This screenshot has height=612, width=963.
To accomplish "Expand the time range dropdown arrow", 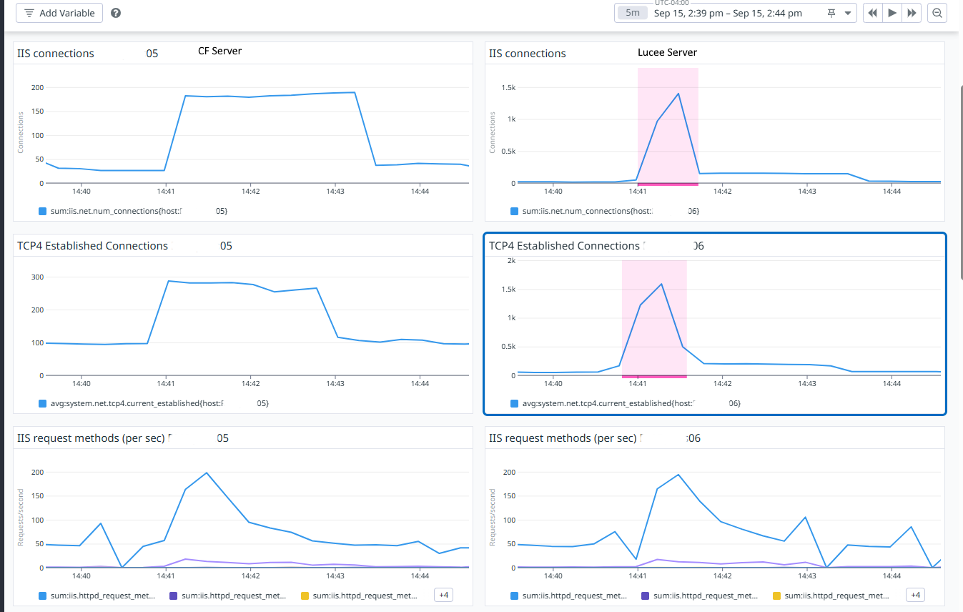I will [x=848, y=13].
